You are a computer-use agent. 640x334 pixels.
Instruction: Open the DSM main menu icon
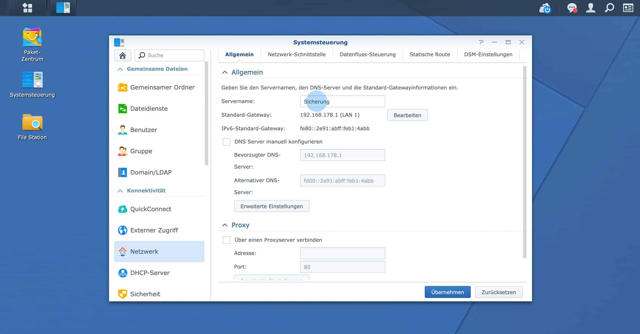click(x=28, y=8)
